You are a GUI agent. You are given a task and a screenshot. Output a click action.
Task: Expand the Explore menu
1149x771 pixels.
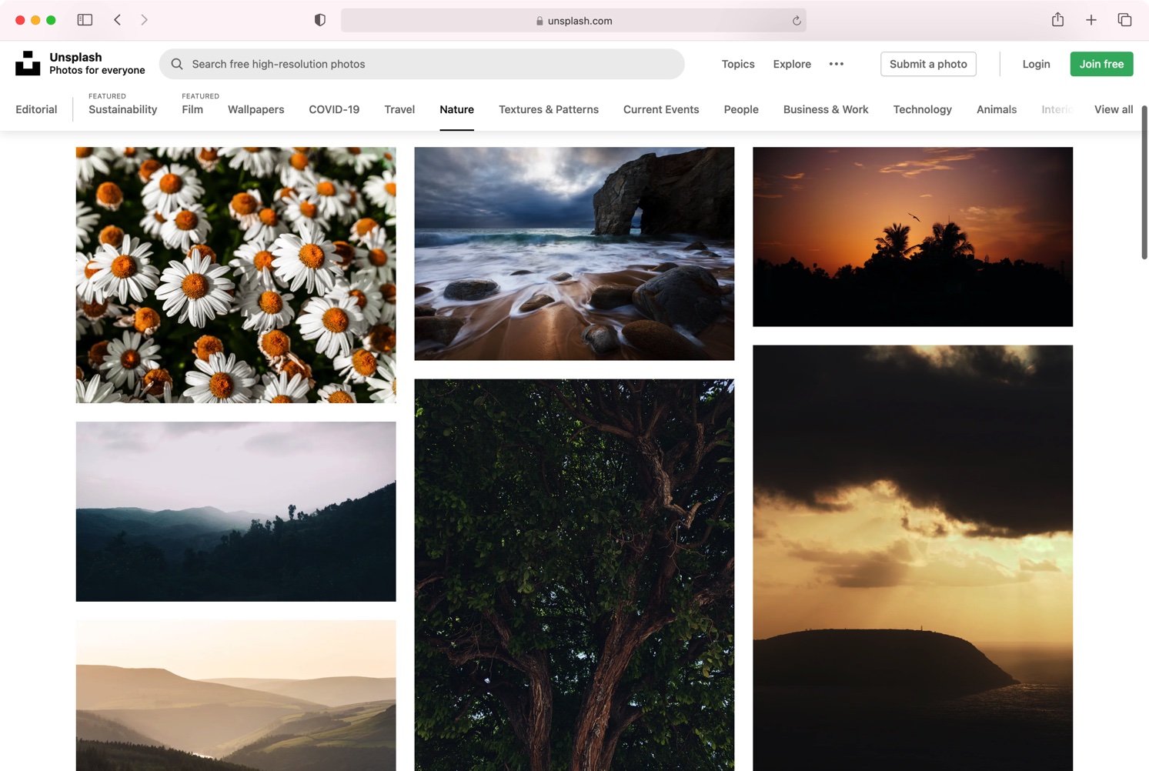[x=792, y=64]
